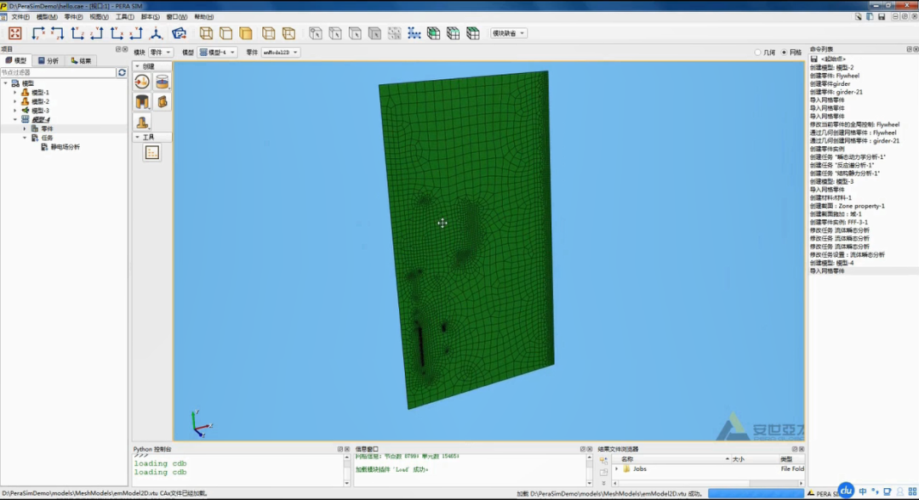
Task: Select the 静电场分析 task in tree
Action: coord(65,147)
